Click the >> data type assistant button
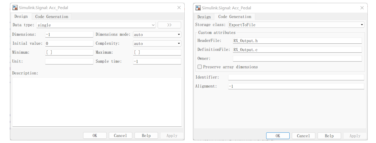376x143 pixels. [x=169, y=25]
